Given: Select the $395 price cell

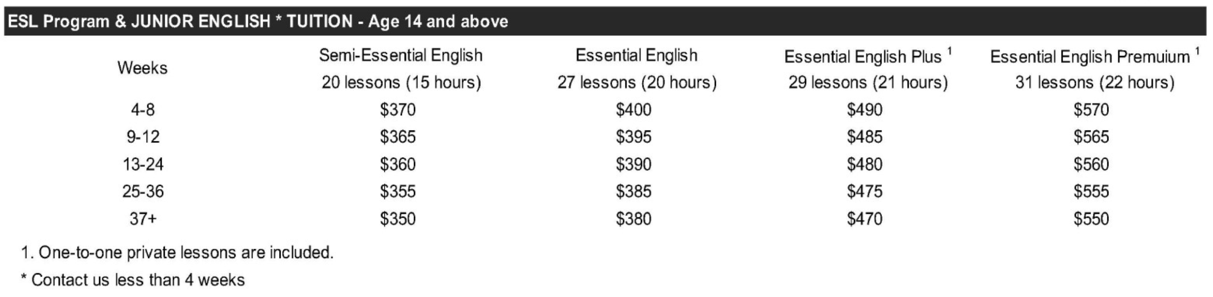Looking at the screenshot, I should (x=633, y=137).
